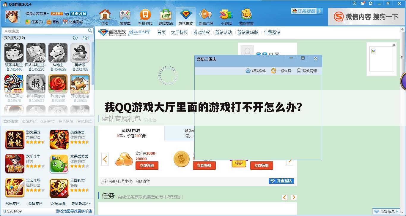Click 一键恢复 in 塔防三国志 window
The height and width of the screenshot is (216, 406).
281,71
